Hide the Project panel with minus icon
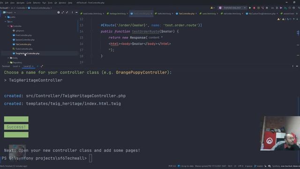300x169 pixels. [76, 13]
